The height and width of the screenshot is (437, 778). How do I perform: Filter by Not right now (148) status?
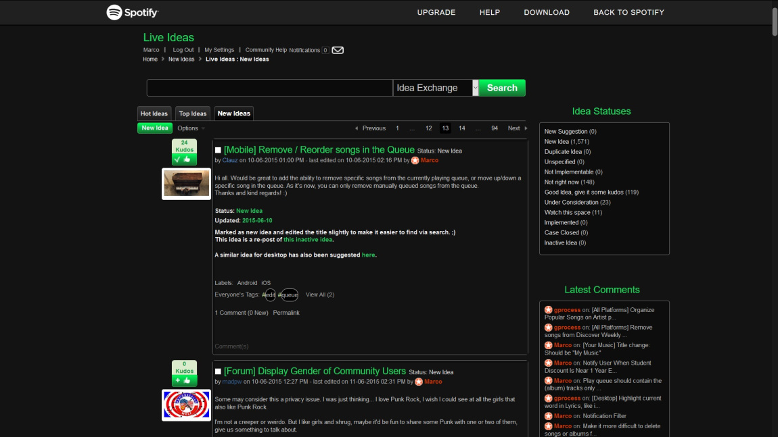(x=569, y=182)
